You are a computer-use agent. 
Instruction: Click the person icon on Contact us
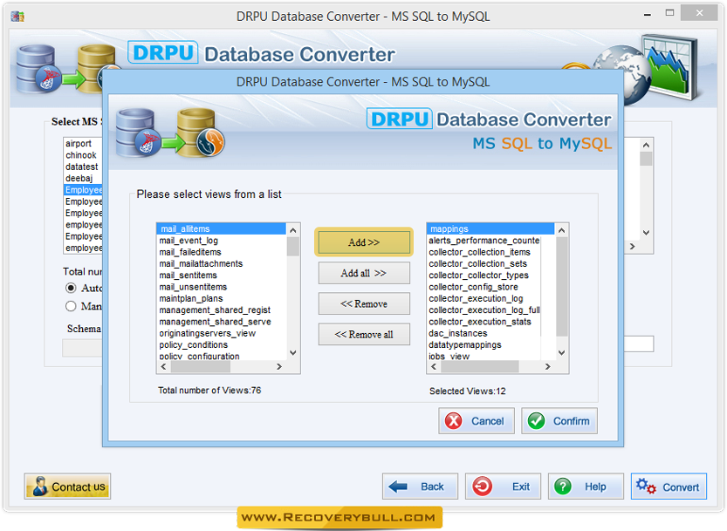click(40, 486)
